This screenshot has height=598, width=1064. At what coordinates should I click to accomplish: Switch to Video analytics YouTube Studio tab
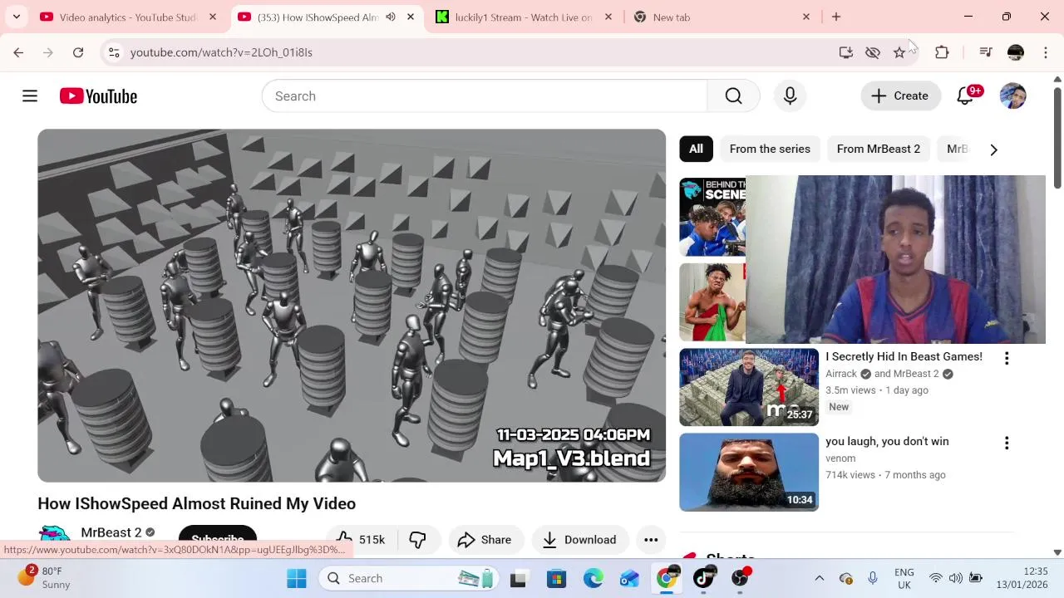[x=128, y=17]
